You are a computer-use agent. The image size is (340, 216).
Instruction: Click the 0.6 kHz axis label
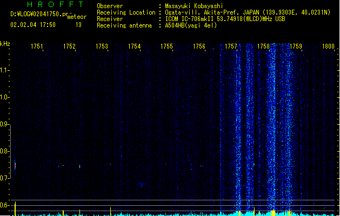[4, 205]
